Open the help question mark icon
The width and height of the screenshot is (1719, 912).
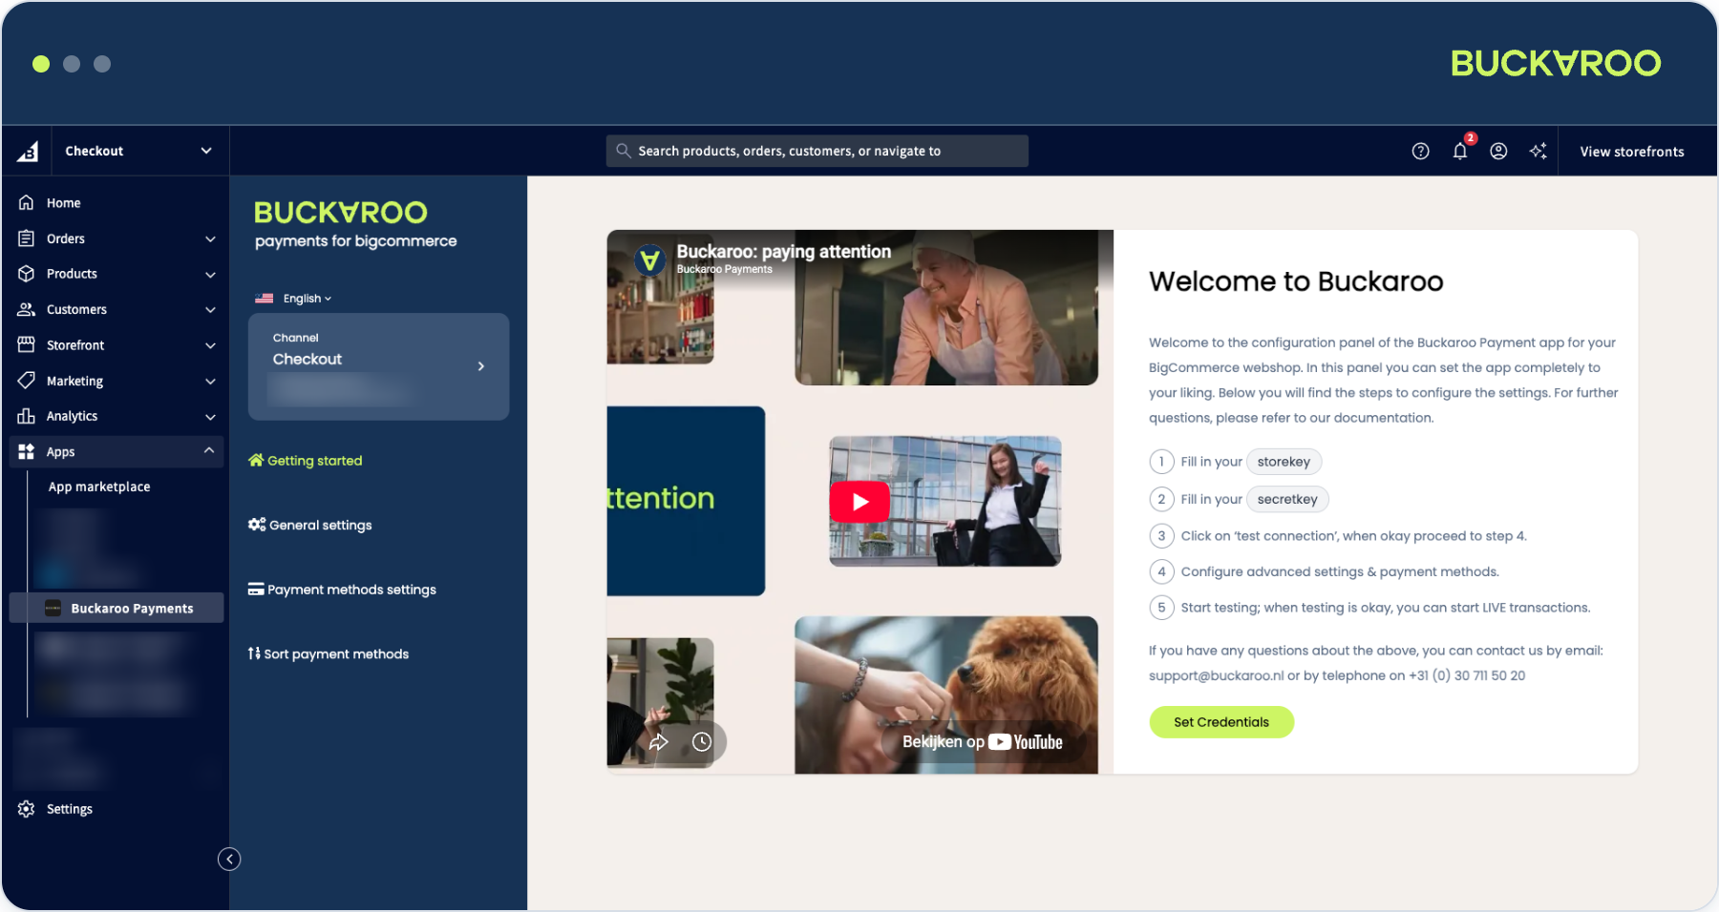[1420, 151]
